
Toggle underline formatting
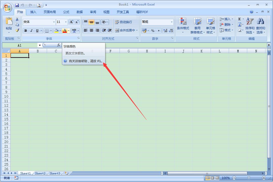[37, 30]
